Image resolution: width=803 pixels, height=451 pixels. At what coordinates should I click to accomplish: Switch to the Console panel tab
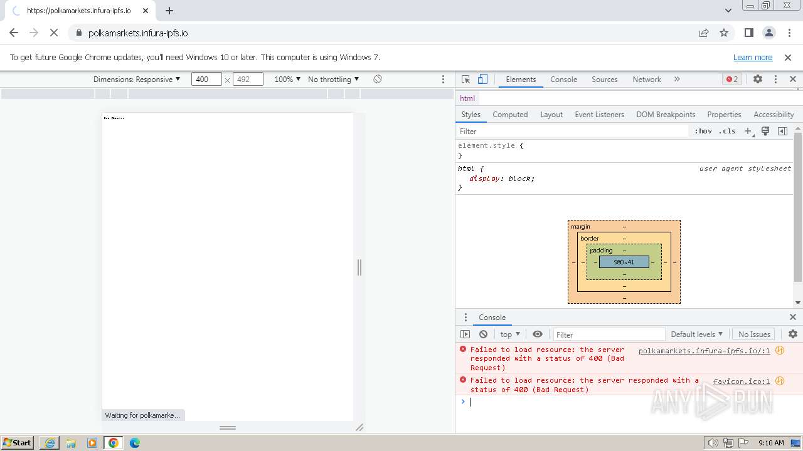563,80
